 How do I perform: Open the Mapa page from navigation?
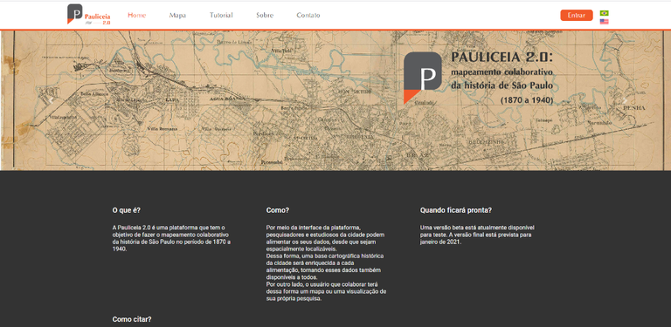(177, 16)
